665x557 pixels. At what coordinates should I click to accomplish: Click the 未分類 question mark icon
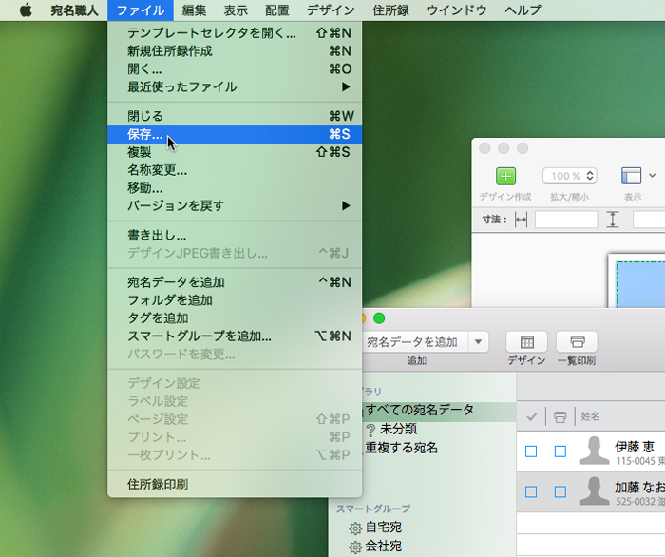coord(370,430)
